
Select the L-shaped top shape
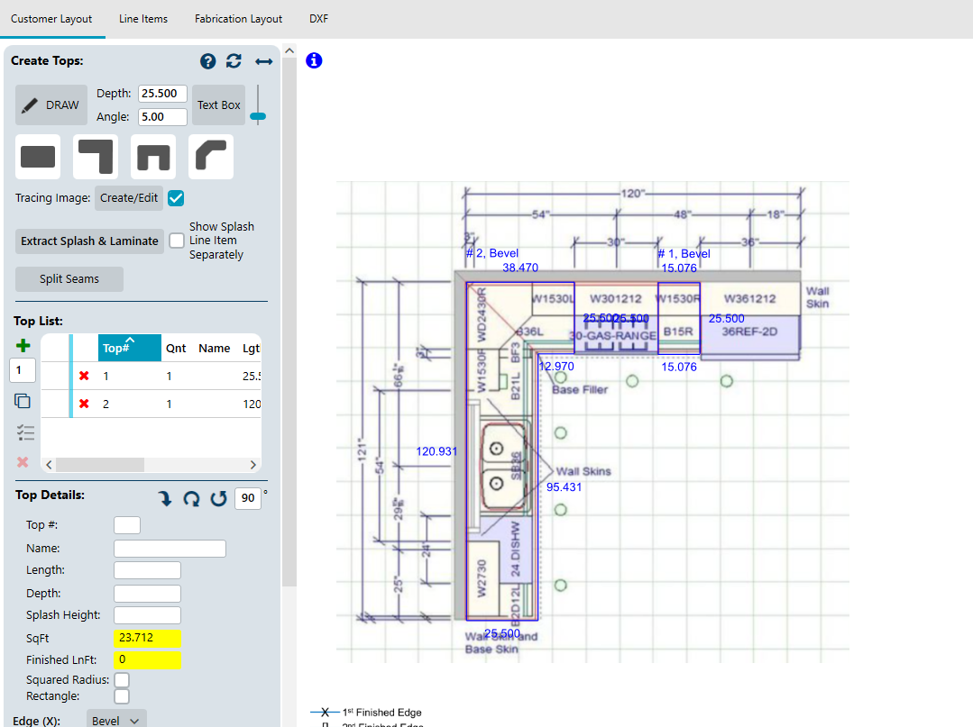pyautogui.click(x=96, y=157)
